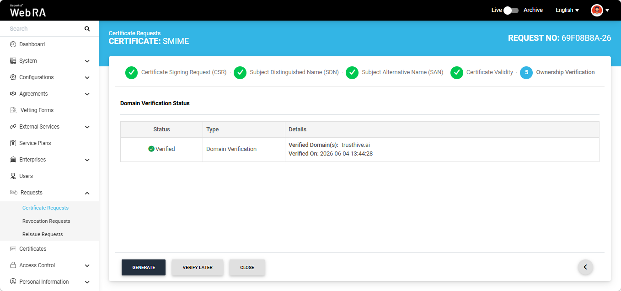Click Certificate Validity step green checkmark
The image size is (621, 291).
tap(457, 72)
